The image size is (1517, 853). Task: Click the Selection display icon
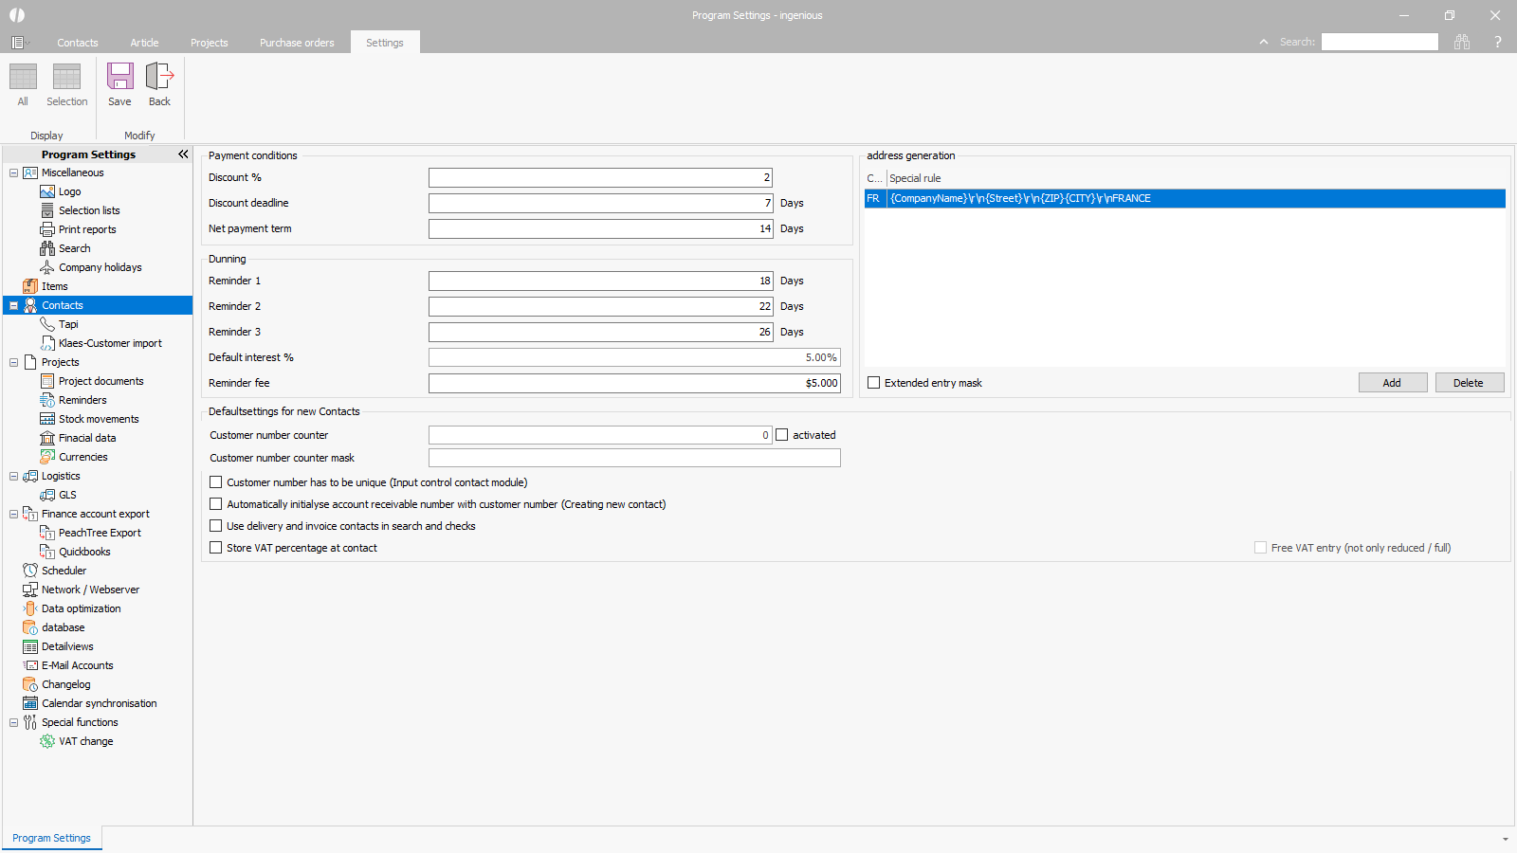click(x=66, y=77)
